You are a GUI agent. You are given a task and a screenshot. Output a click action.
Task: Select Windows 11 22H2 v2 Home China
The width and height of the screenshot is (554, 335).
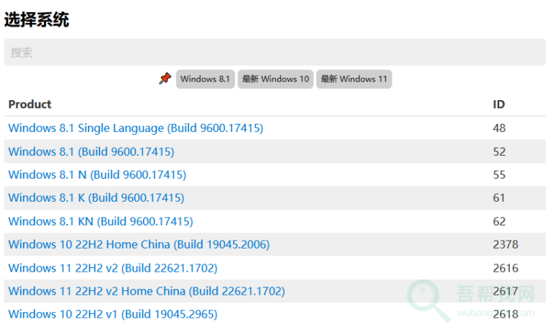[146, 291]
